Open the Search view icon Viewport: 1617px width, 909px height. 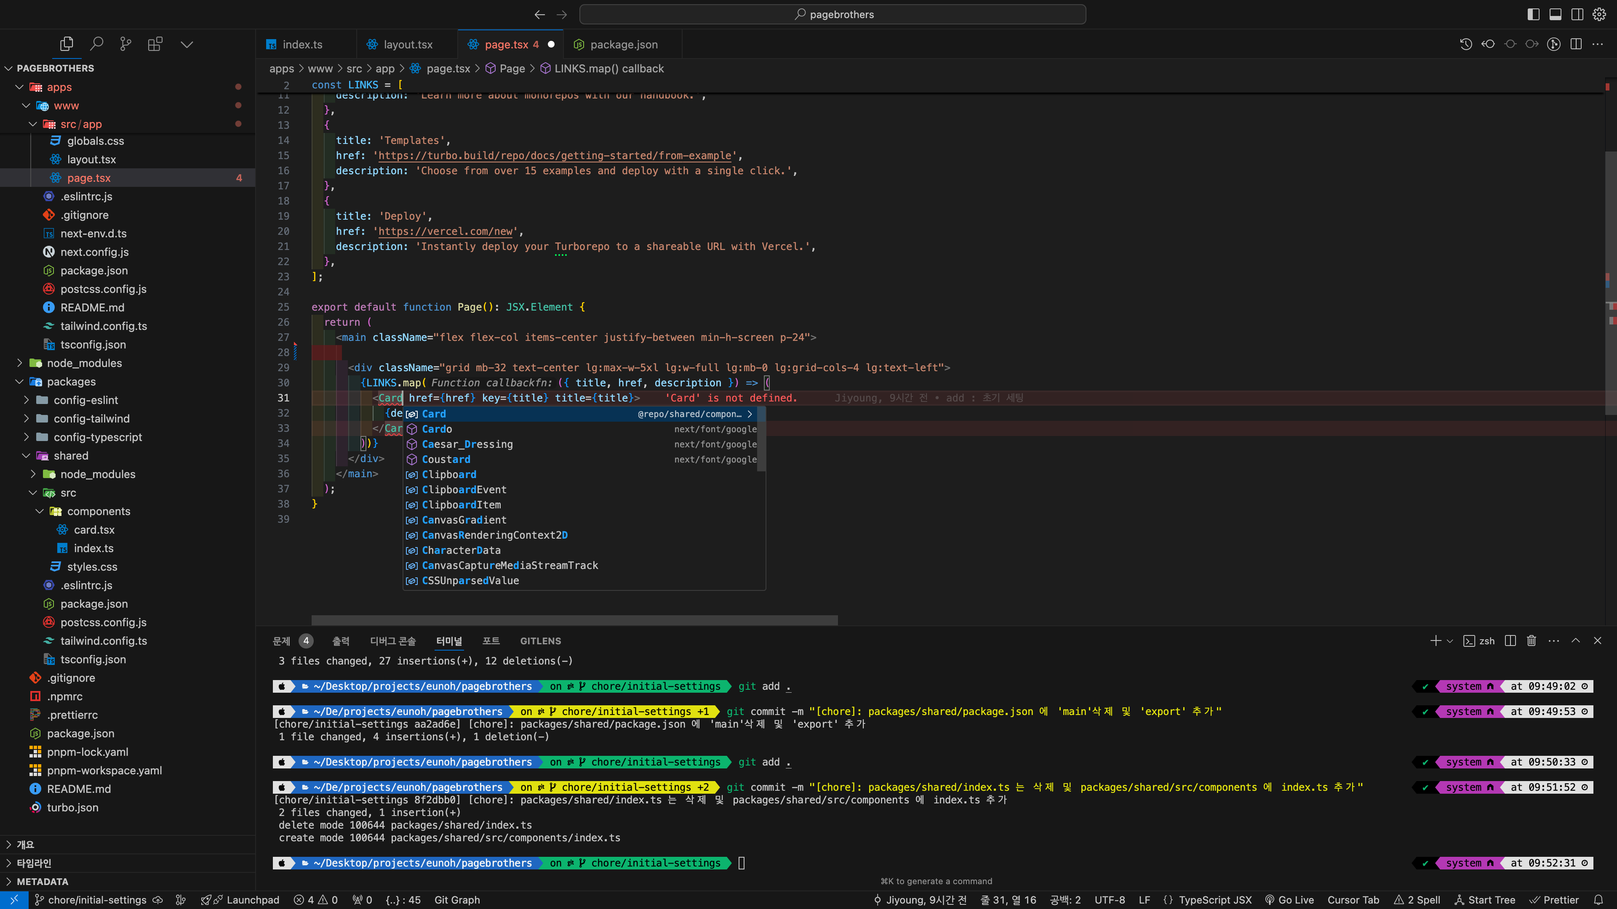[96, 44]
